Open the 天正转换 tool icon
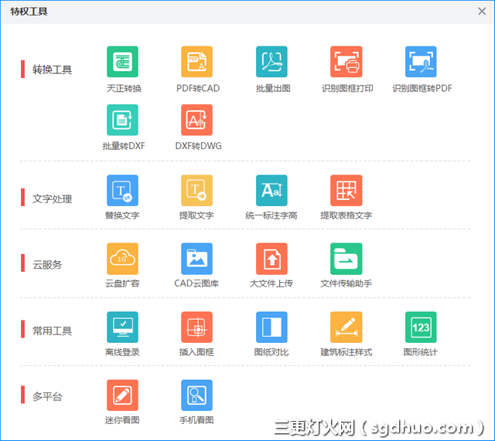The width and height of the screenshot is (495, 441). (122, 62)
